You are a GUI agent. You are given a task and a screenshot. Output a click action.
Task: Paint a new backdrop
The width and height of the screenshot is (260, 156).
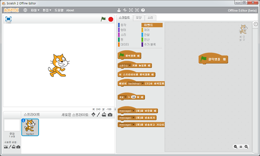[10, 147]
